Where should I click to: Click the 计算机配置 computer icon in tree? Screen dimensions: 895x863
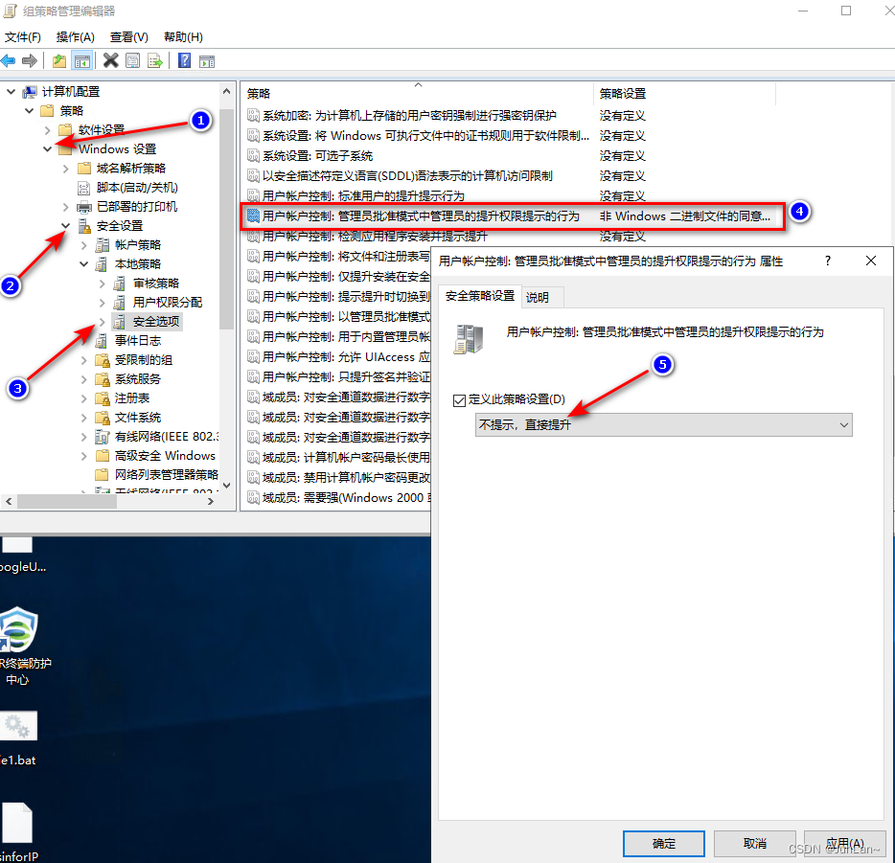coord(30,92)
